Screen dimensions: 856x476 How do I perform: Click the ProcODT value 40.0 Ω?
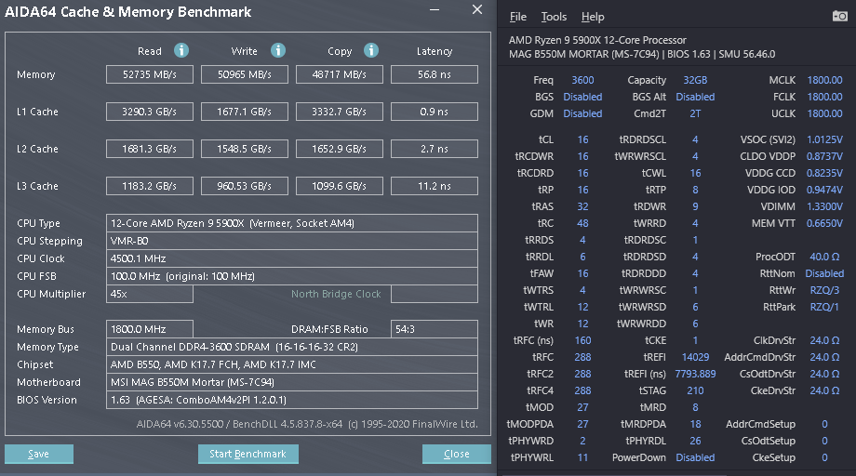click(x=824, y=257)
